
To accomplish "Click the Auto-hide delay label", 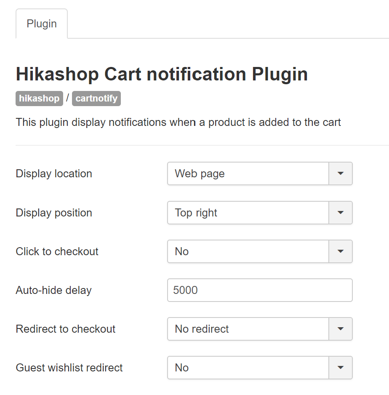I will coord(53,290).
